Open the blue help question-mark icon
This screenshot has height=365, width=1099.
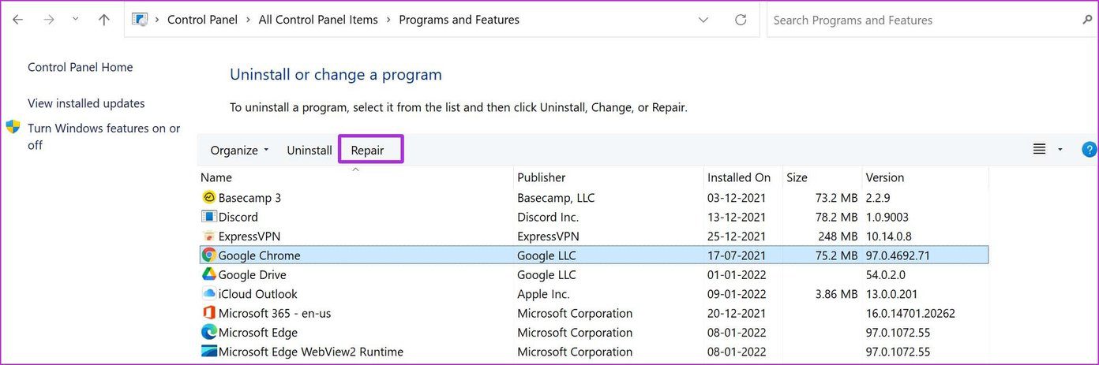1090,150
